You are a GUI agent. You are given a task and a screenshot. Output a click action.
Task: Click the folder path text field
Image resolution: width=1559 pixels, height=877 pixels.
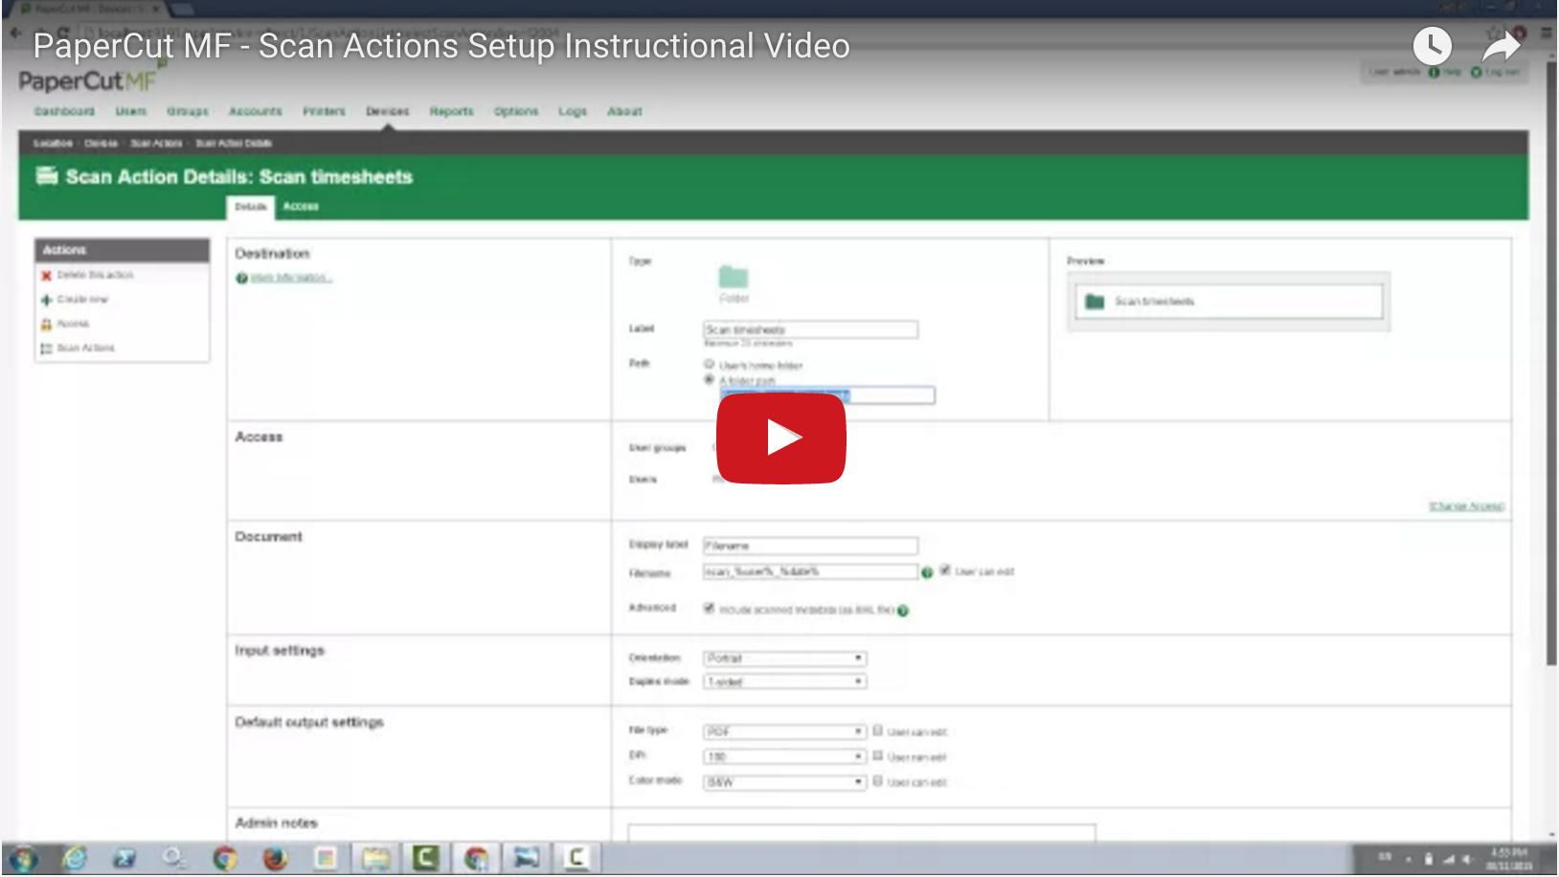[827, 395]
